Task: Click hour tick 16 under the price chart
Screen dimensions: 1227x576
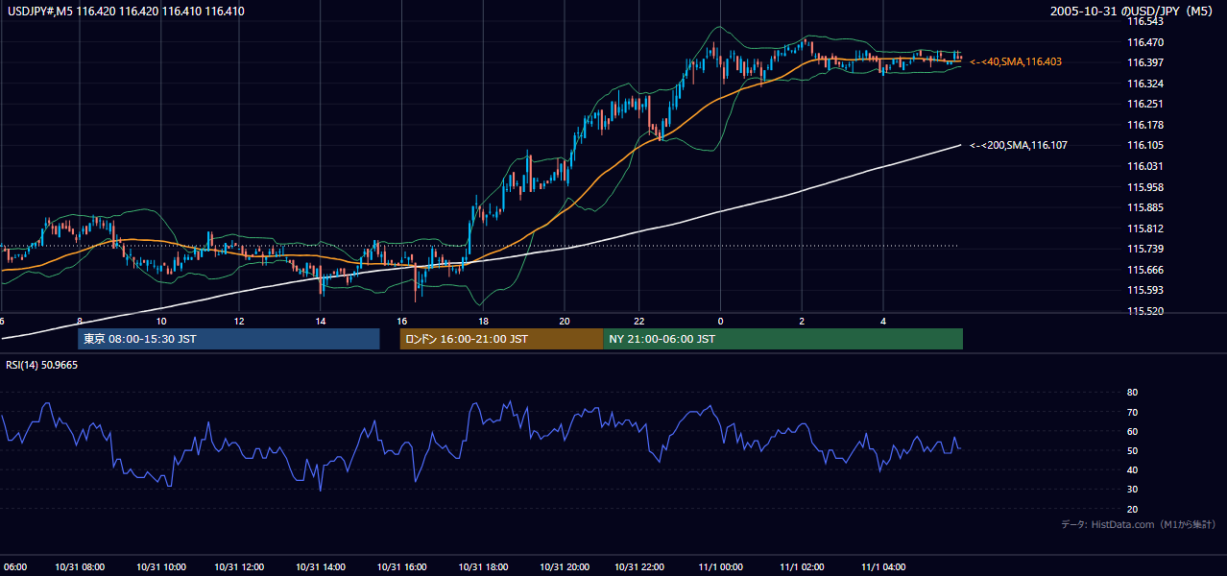Action: pyautogui.click(x=401, y=322)
